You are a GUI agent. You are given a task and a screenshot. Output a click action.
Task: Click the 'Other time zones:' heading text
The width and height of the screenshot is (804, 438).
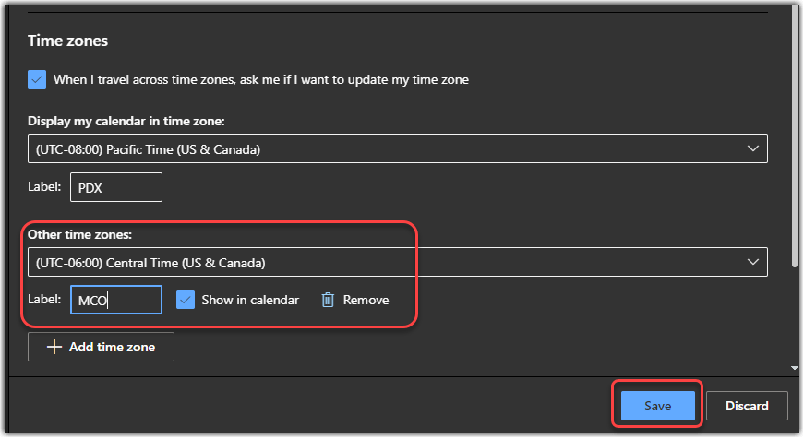tap(80, 234)
